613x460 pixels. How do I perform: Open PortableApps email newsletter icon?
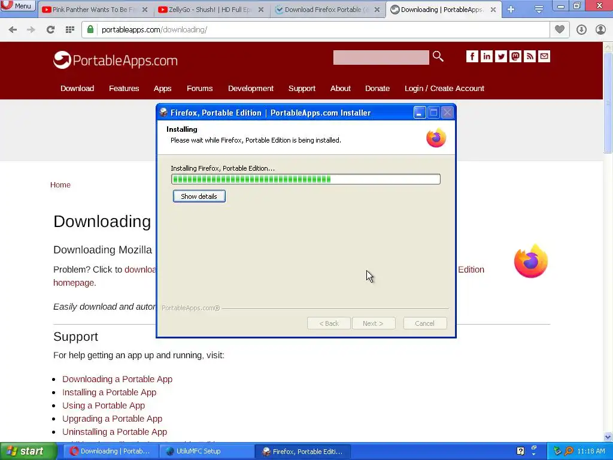coord(544,56)
